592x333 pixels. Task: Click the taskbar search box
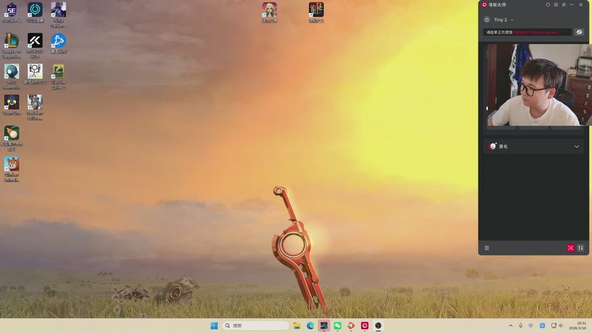click(255, 326)
